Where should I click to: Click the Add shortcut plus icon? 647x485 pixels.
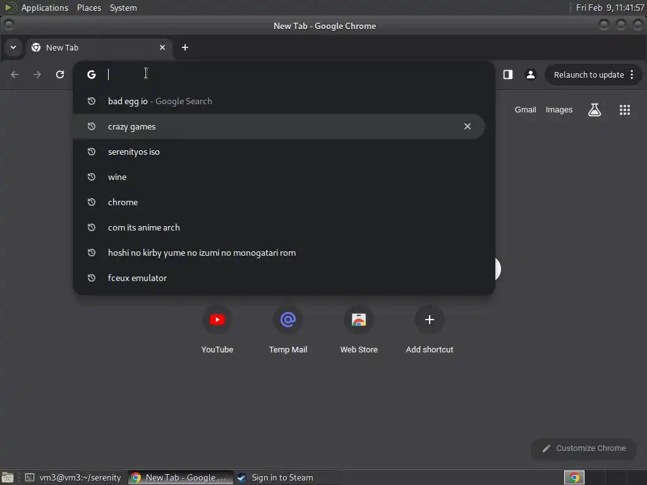pos(430,320)
